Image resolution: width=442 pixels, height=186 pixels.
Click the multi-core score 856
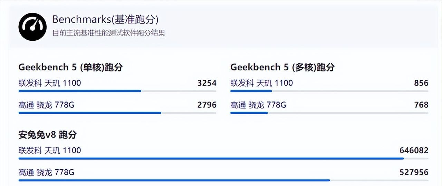click(x=421, y=83)
